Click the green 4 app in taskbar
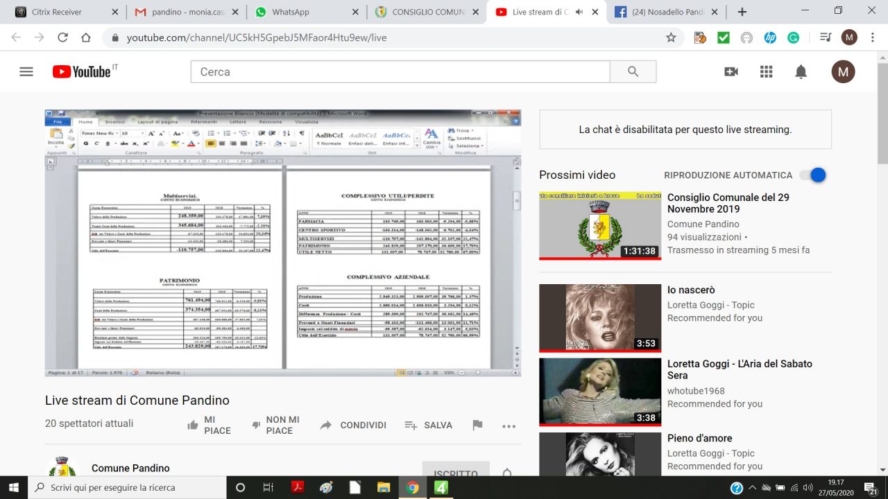 [441, 488]
